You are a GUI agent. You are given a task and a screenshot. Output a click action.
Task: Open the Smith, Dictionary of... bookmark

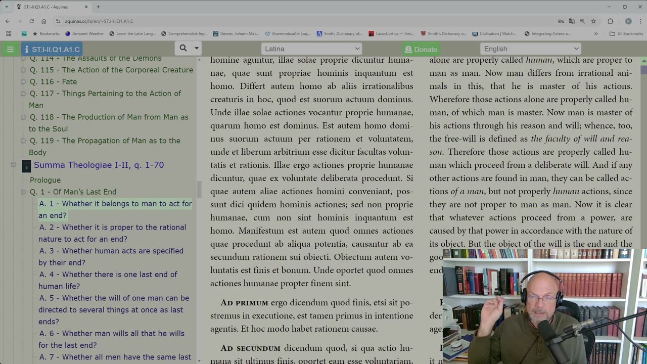[x=339, y=34]
